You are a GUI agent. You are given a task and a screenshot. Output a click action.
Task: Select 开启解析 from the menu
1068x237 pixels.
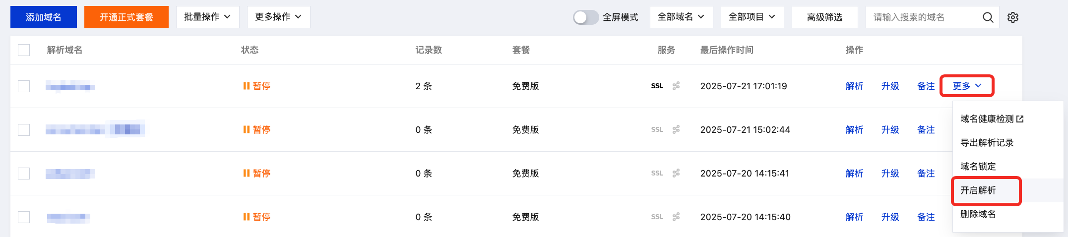pyautogui.click(x=978, y=190)
